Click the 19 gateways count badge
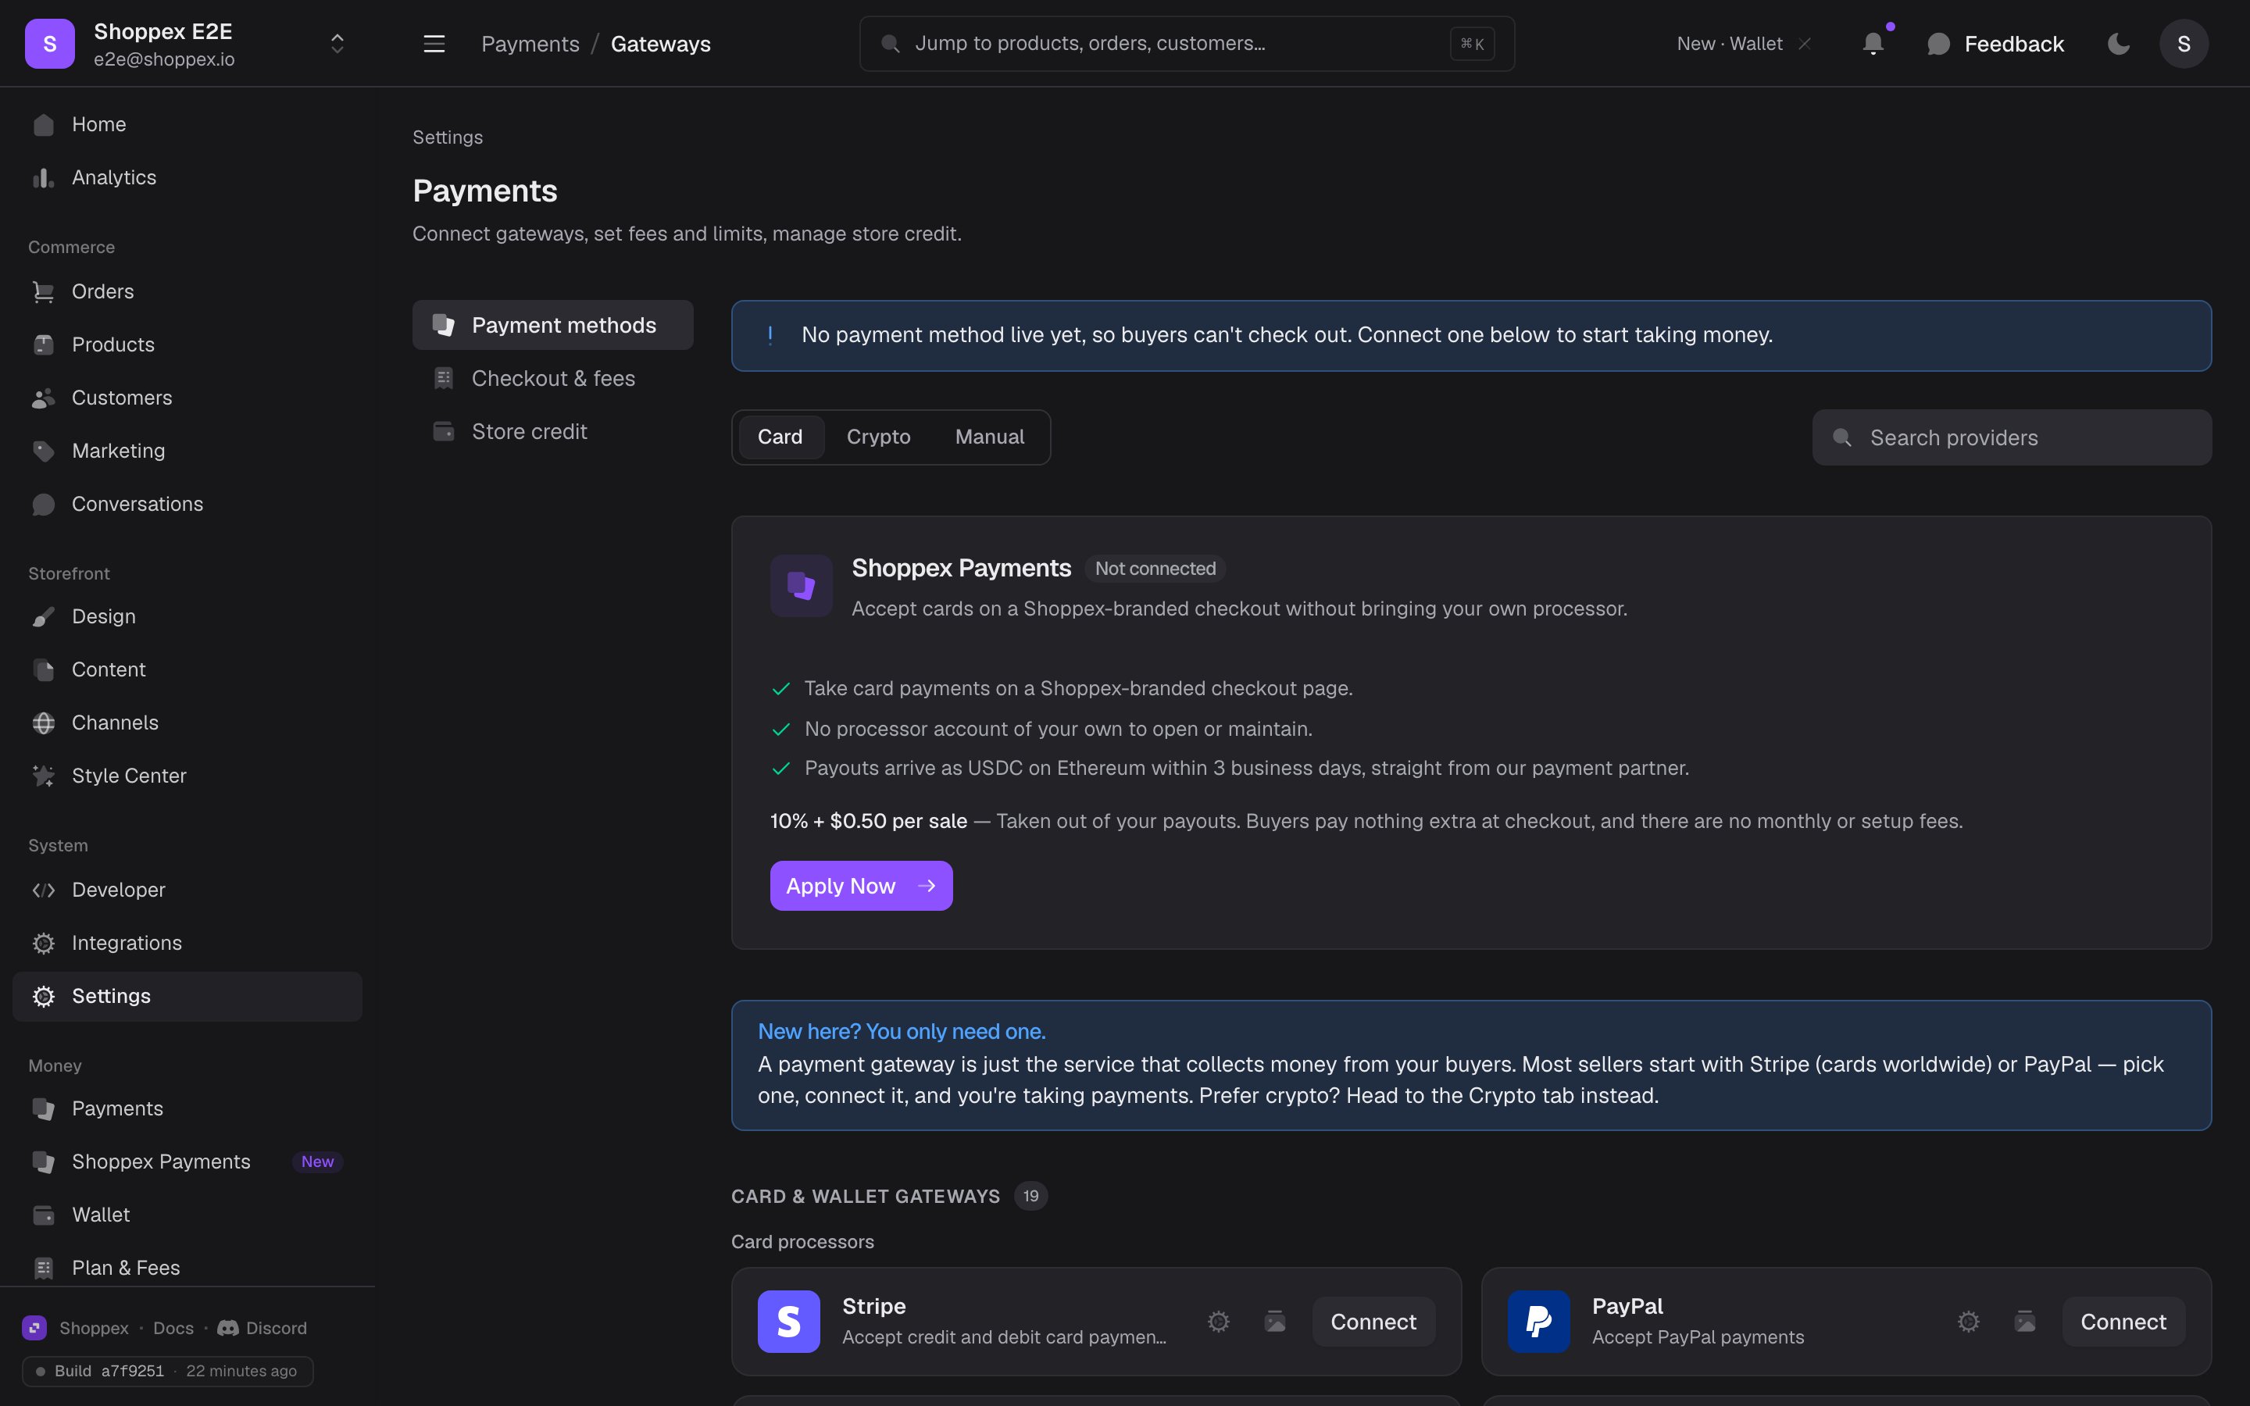Screen dimensions: 2250x1406 click(x=1030, y=1196)
